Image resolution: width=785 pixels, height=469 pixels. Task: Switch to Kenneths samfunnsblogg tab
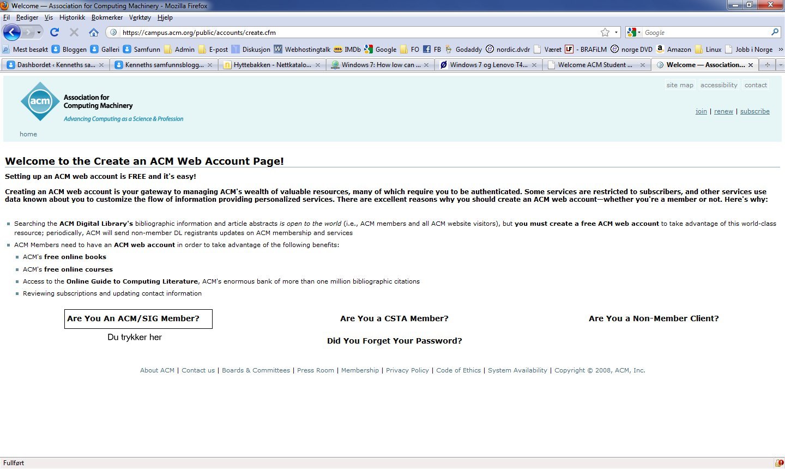point(164,65)
